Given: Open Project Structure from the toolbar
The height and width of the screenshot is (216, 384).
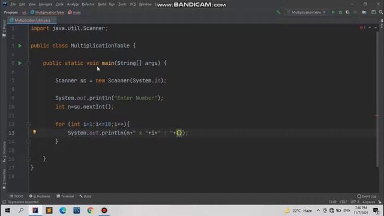Looking at the screenshot, I should pyautogui.click(x=364, y=12).
